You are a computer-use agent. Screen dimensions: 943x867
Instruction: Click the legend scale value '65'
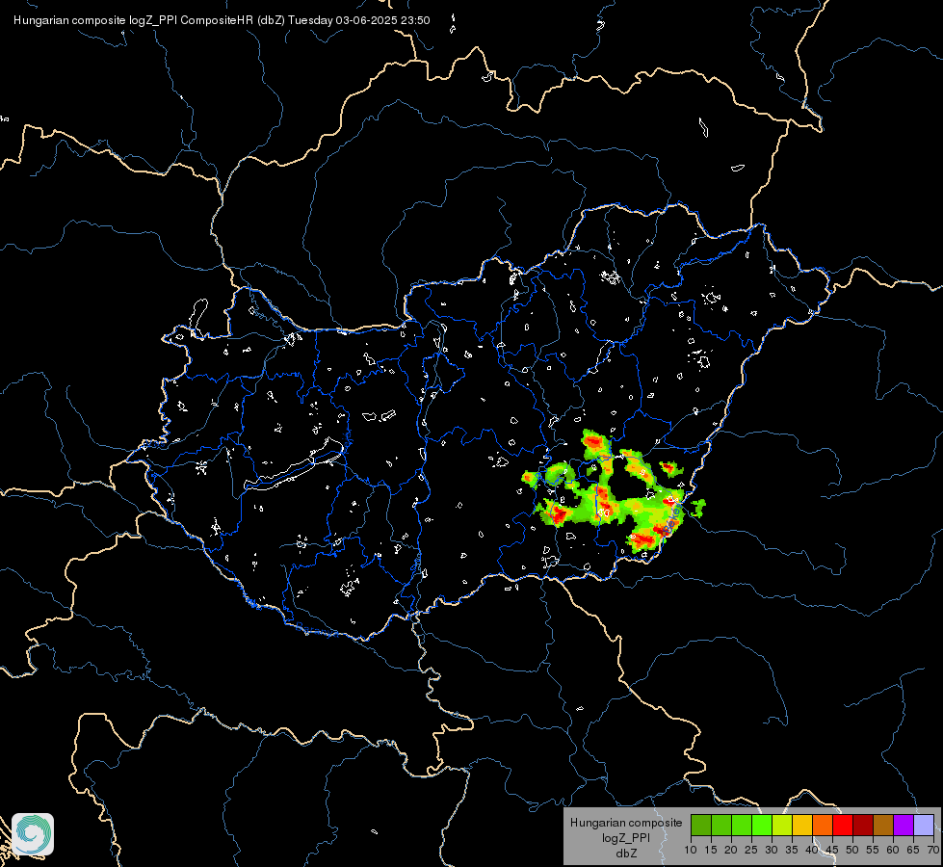913,851
